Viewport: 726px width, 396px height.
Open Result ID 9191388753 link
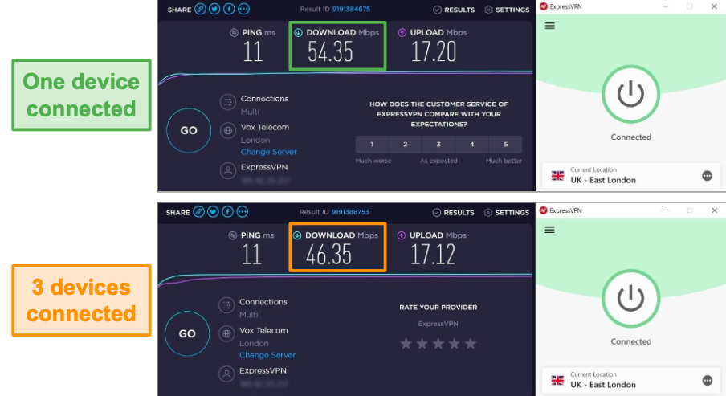(x=350, y=212)
